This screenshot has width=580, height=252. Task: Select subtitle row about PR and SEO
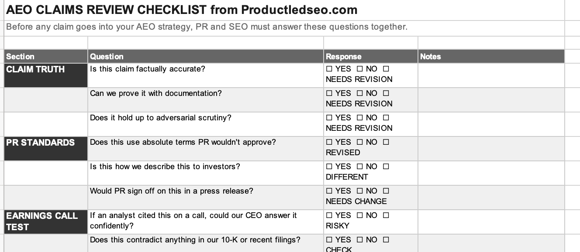(x=284, y=28)
